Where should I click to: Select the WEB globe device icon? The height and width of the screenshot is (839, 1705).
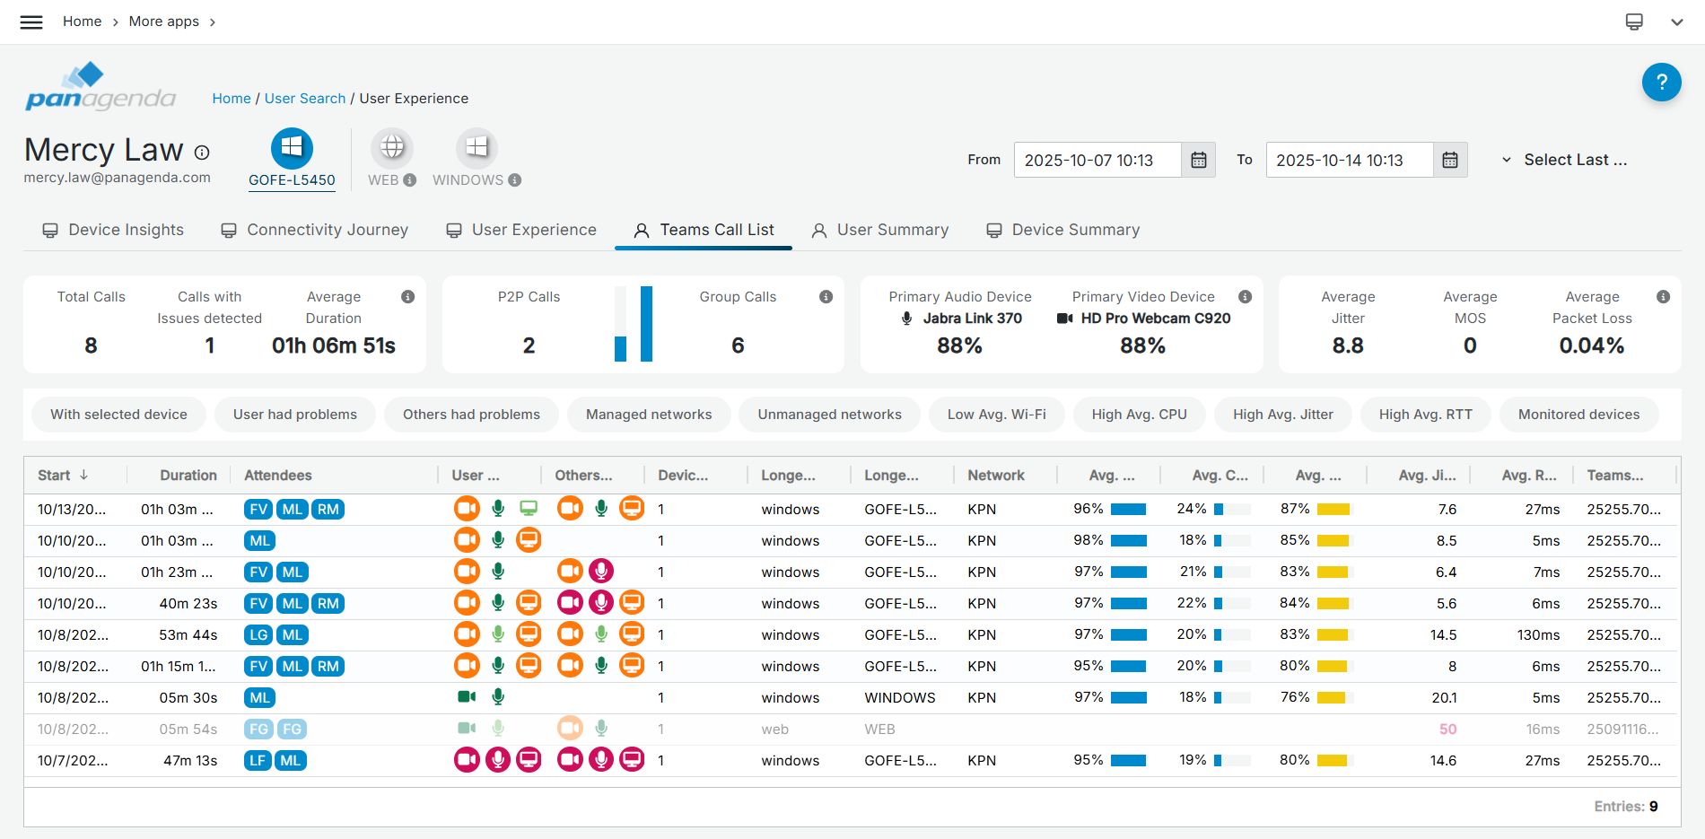point(392,148)
